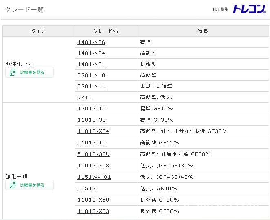Open grade 1101G-30 link
Screen dimensions: 270x220
click(91, 120)
